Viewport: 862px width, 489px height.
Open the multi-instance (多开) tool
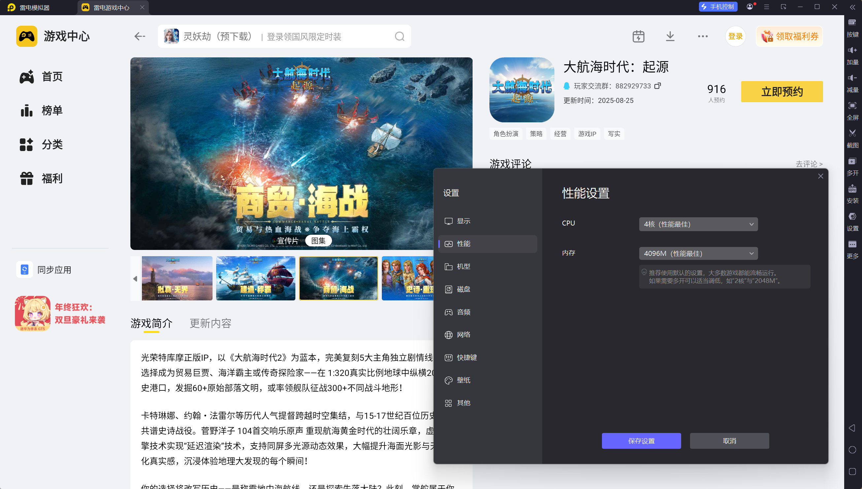point(852,162)
